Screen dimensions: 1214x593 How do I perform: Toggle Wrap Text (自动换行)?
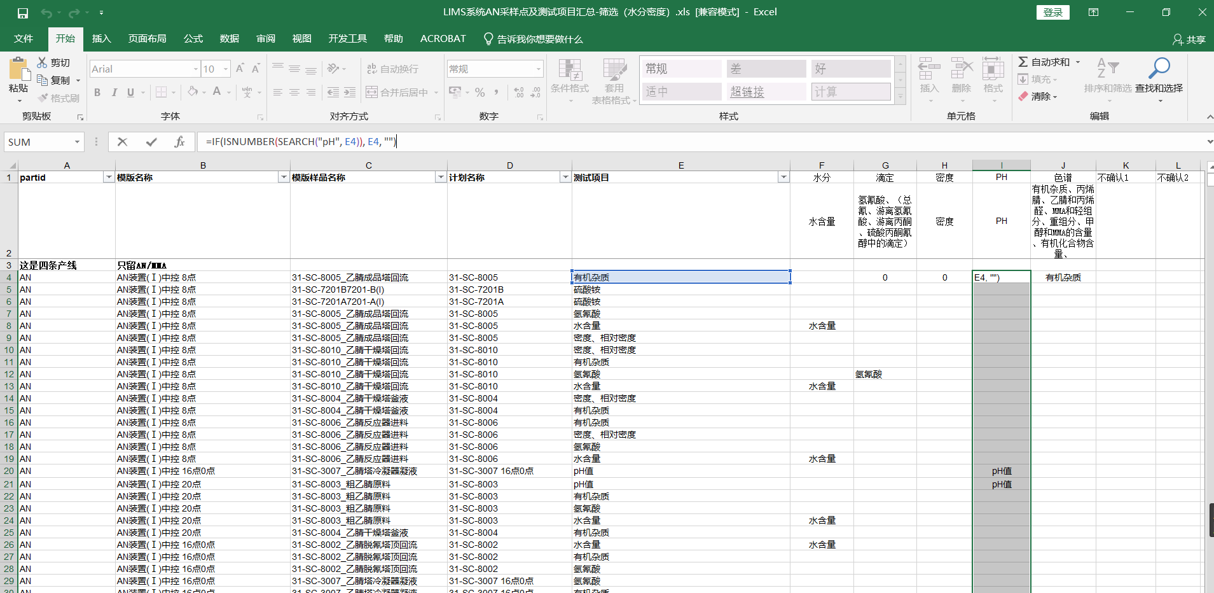point(392,69)
